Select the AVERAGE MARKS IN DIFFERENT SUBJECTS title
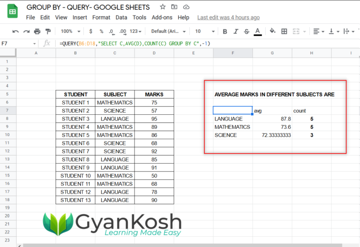Screen dimensions: 360x247 pyautogui.click(x=274, y=94)
